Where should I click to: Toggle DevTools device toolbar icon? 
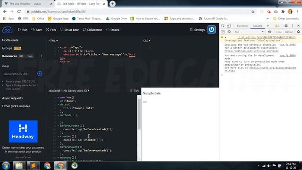[229, 26]
